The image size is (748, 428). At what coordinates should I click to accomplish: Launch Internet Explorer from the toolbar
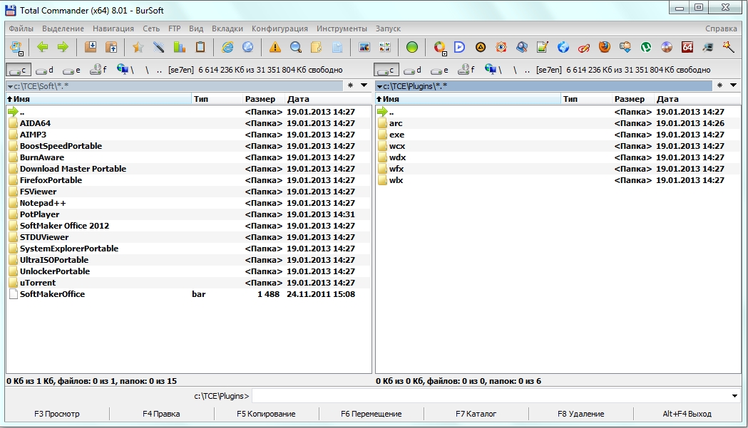tap(227, 48)
